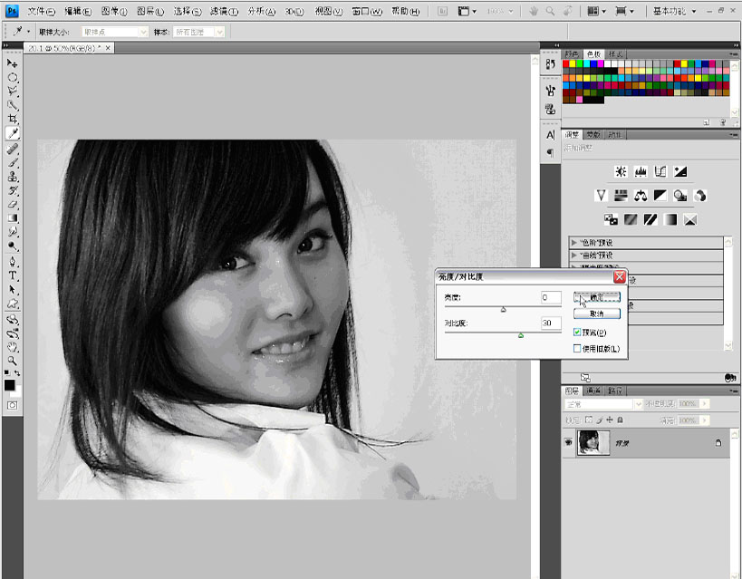Screen dimensions: 742x579
Task: Close the Brightness/Contrast dialog with the red X
Action: 620,277
